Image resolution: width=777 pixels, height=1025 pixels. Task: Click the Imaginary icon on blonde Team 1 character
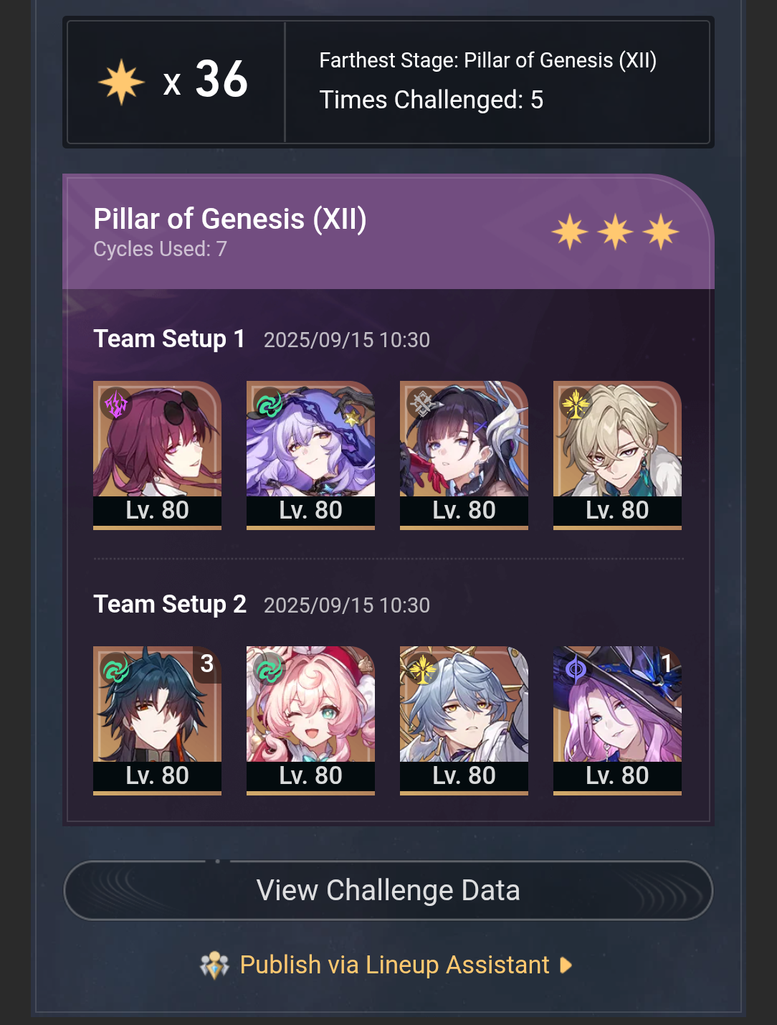point(576,404)
